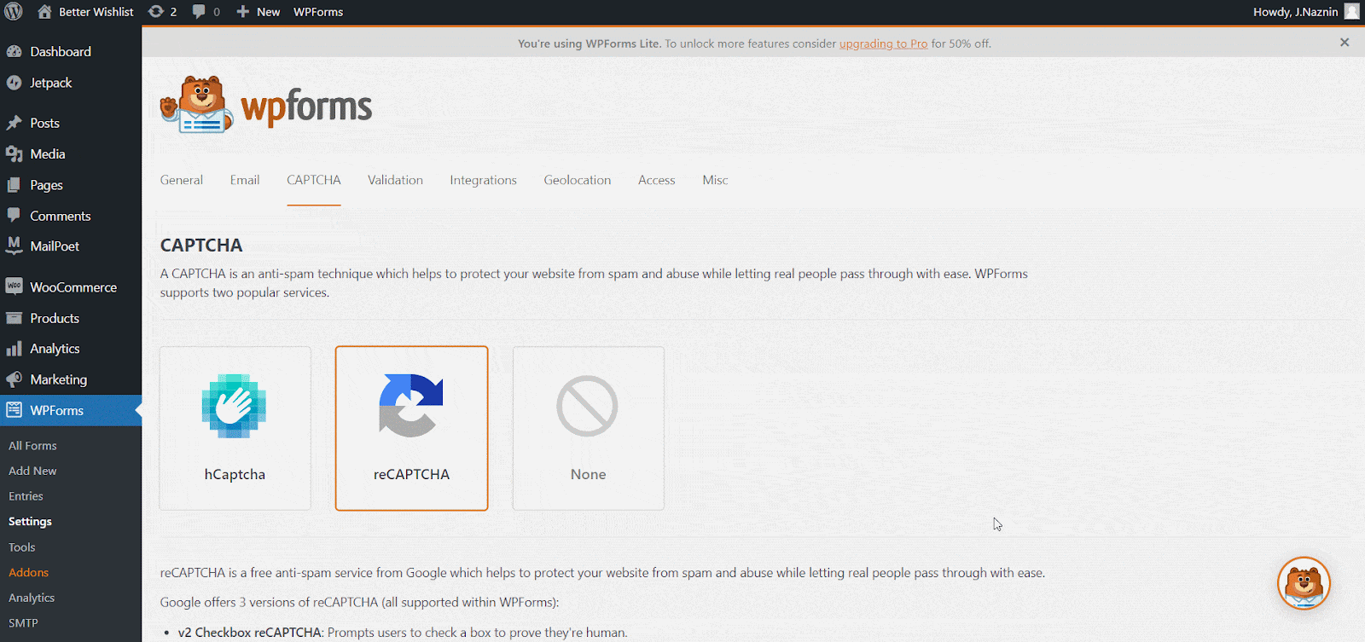This screenshot has width=1365, height=642.
Task: Click the Posts pushpin icon
Action: [14, 123]
